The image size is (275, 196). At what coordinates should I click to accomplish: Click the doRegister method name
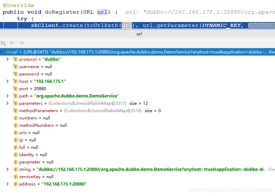coord(62,12)
